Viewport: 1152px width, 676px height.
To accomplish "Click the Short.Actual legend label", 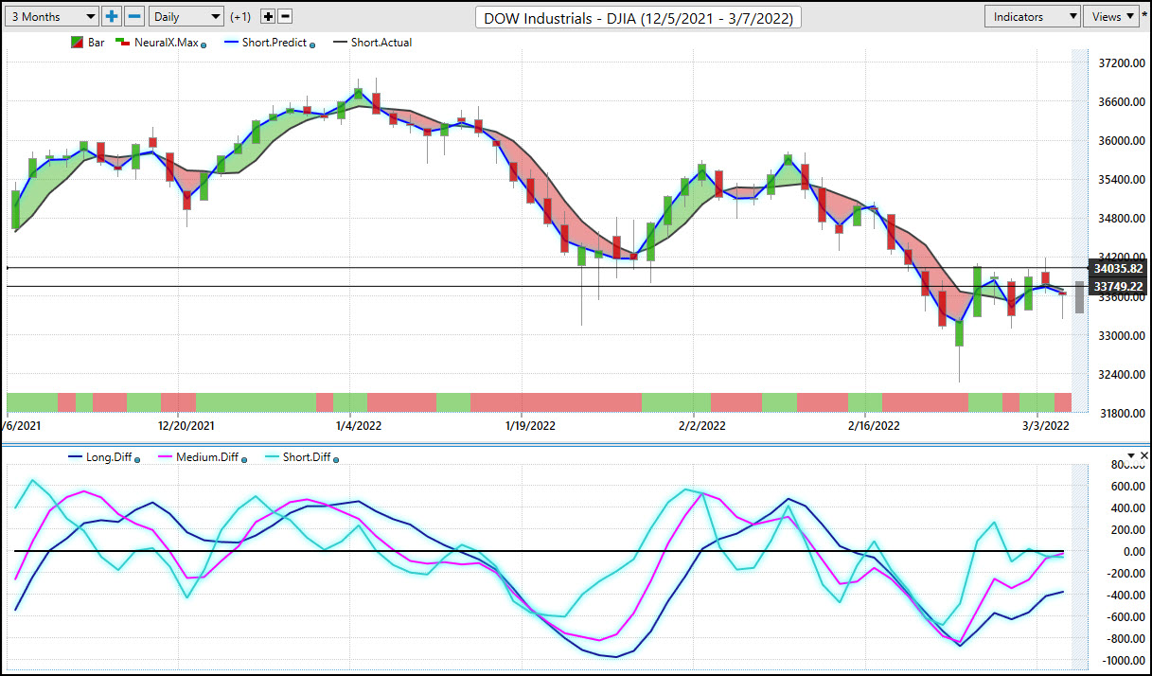I will click(381, 43).
